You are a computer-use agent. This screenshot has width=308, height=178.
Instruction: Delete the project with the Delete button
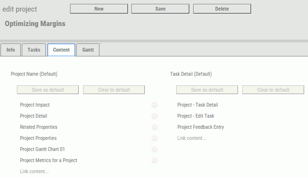pyautogui.click(x=222, y=9)
